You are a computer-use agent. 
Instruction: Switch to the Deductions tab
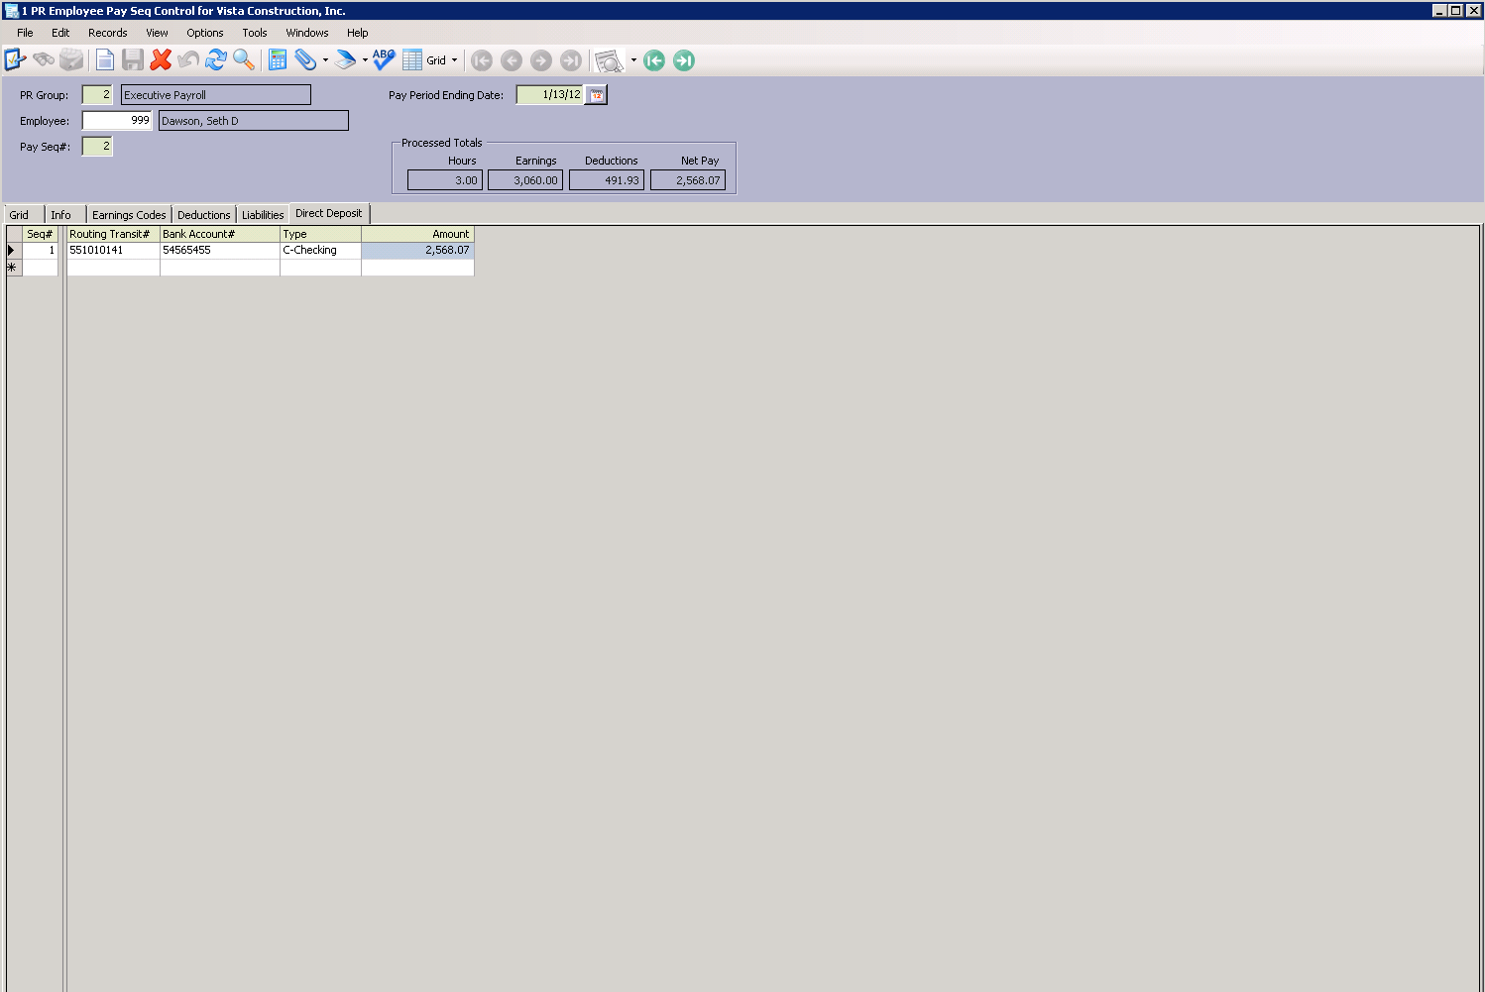203,215
